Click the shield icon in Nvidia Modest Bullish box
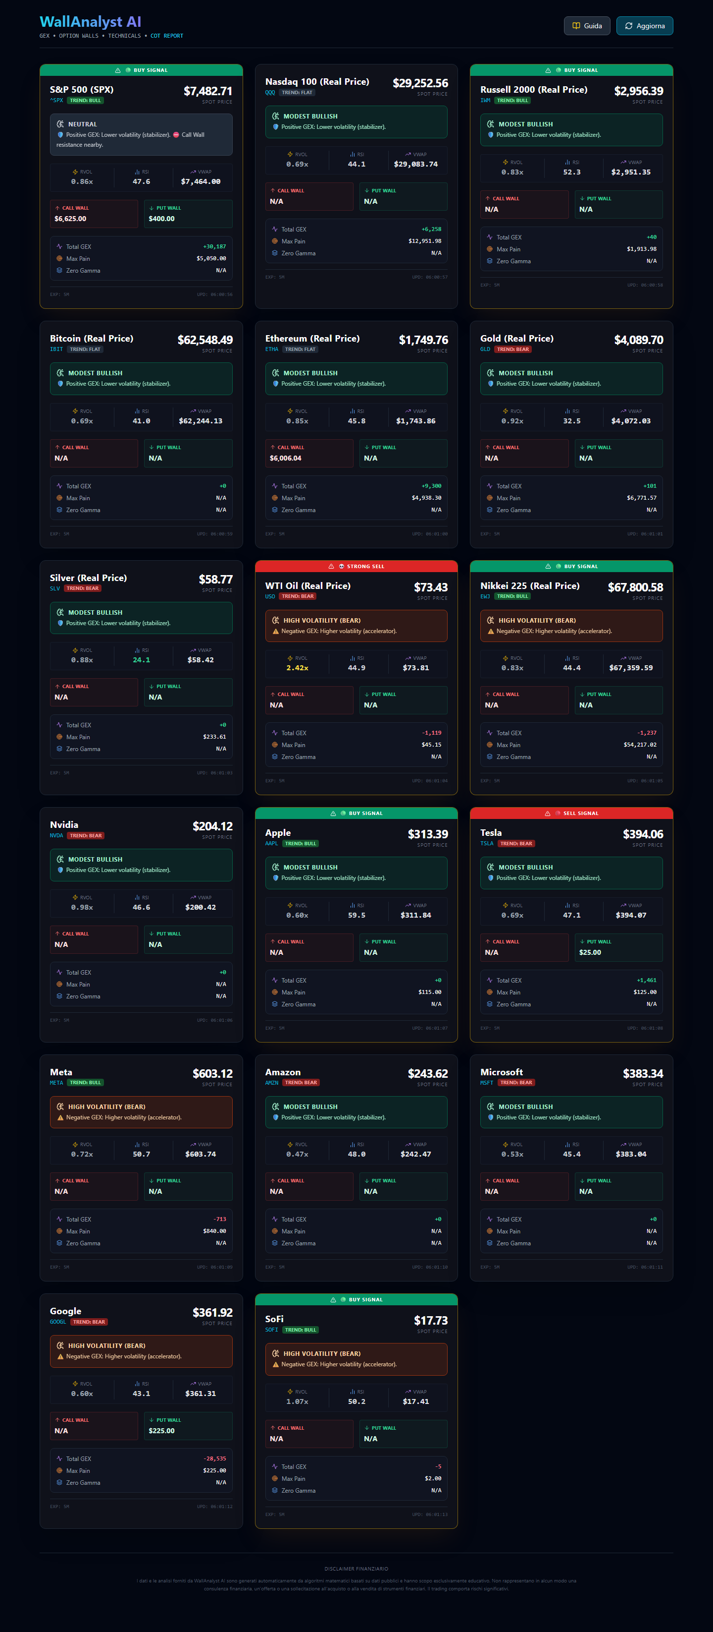This screenshot has width=713, height=1632. point(60,870)
